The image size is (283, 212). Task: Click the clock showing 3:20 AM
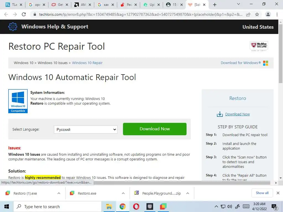pyautogui.click(x=259, y=206)
